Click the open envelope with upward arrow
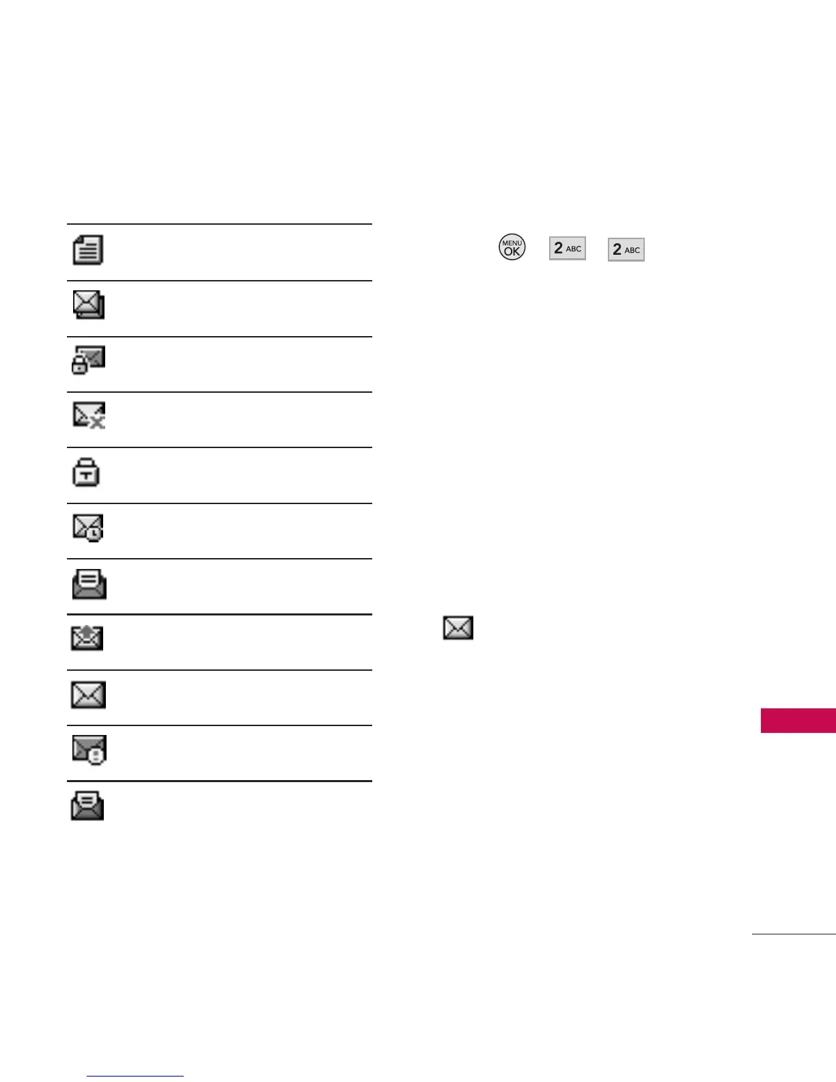The height and width of the screenshot is (1082, 836). click(87, 638)
